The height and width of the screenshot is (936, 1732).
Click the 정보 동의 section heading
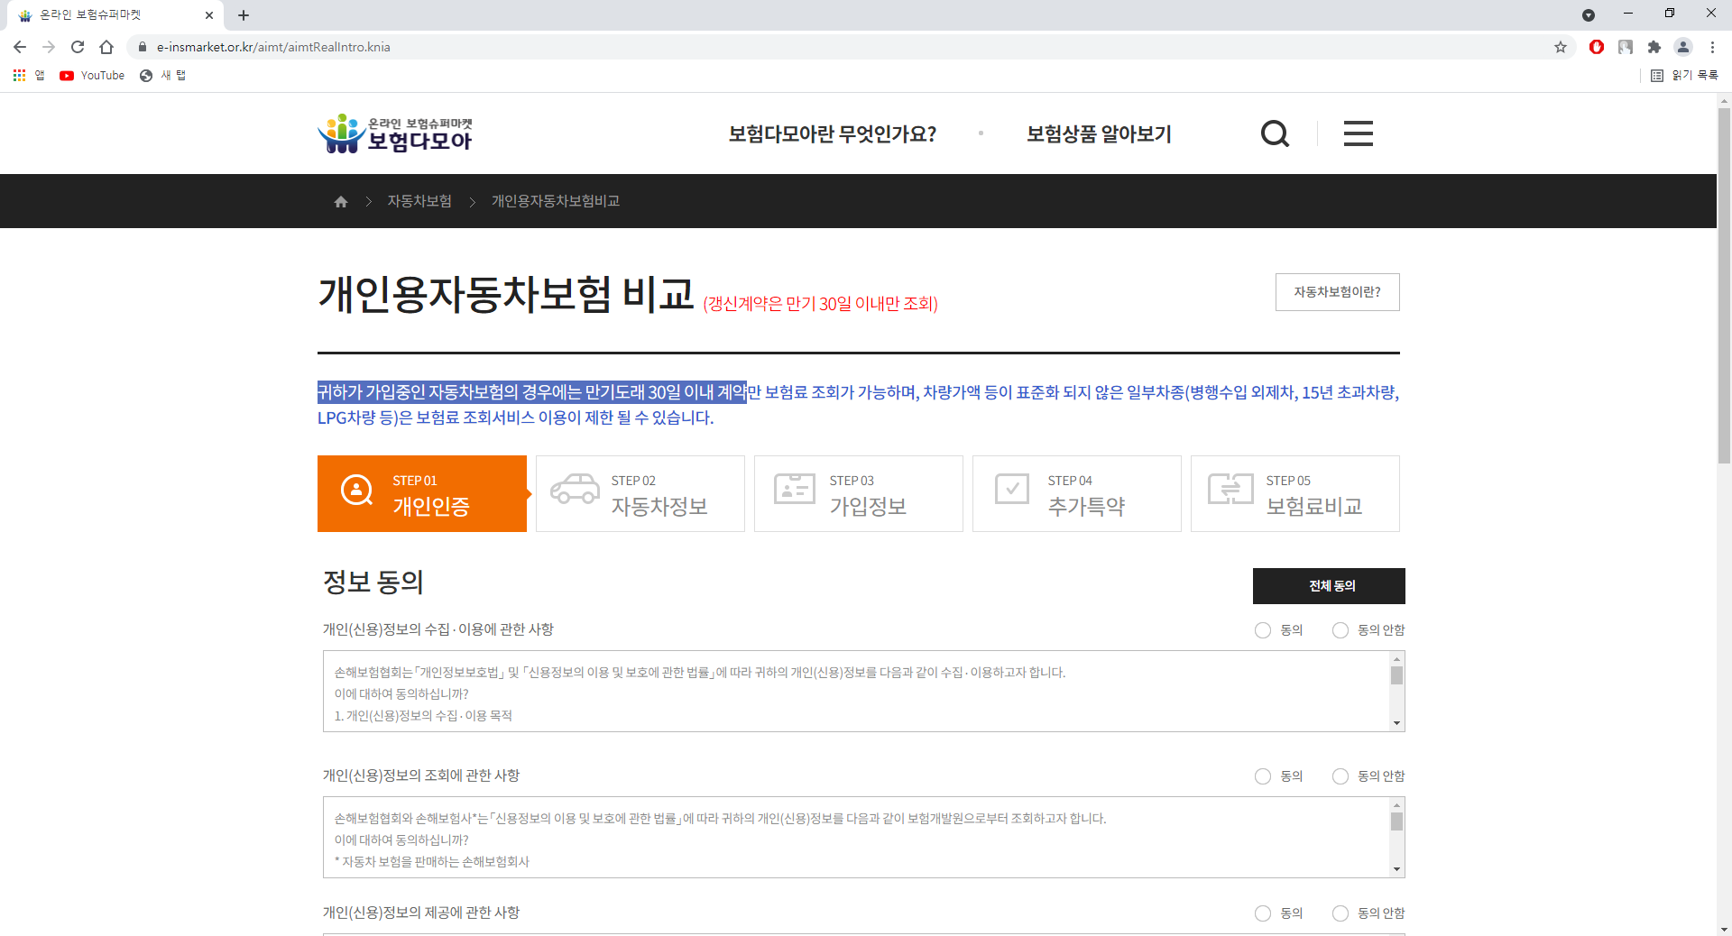point(373,583)
